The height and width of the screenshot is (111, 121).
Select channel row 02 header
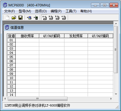pos(11,44)
